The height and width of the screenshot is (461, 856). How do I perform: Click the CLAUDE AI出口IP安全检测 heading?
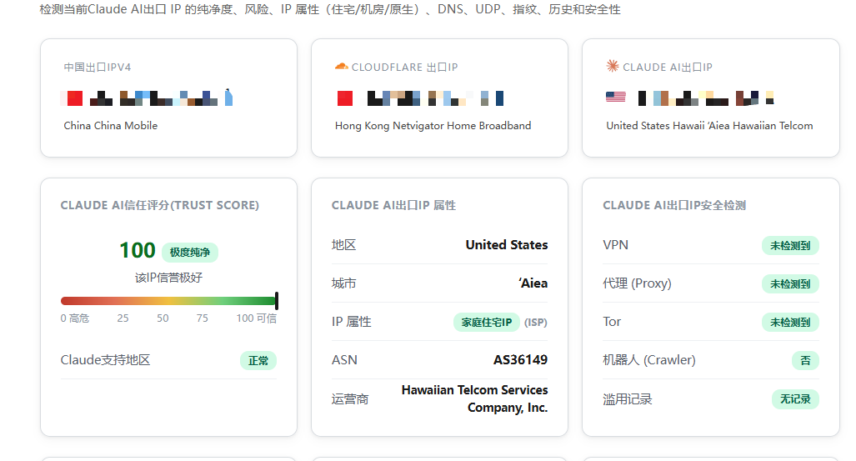click(x=674, y=205)
